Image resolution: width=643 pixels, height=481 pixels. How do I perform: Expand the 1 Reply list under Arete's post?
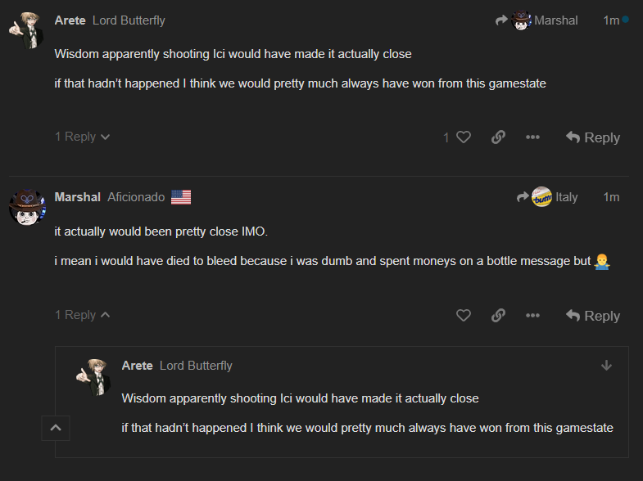82,137
